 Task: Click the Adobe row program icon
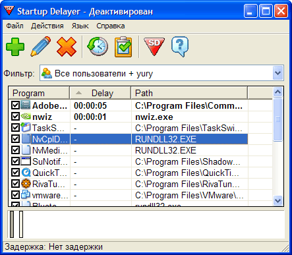pos(26,105)
